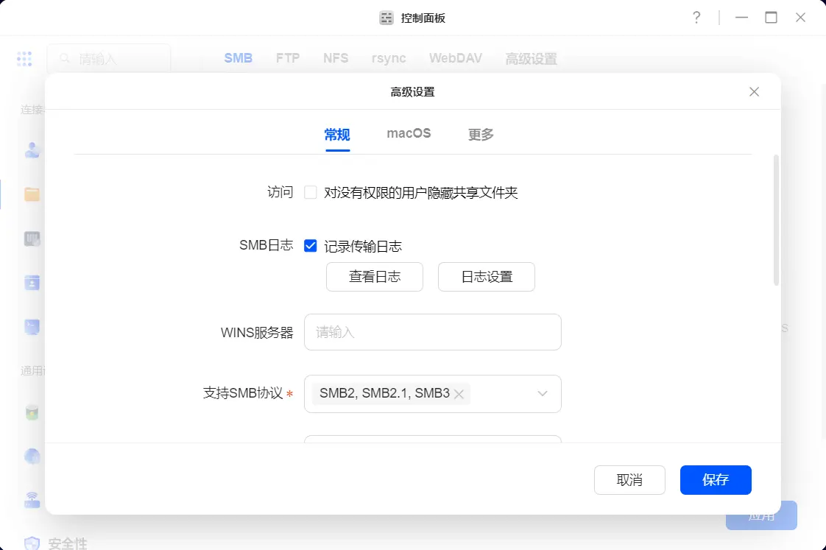Close the 高级设置 dialog with X
The height and width of the screenshot is (550, 826).
(754, 92)
